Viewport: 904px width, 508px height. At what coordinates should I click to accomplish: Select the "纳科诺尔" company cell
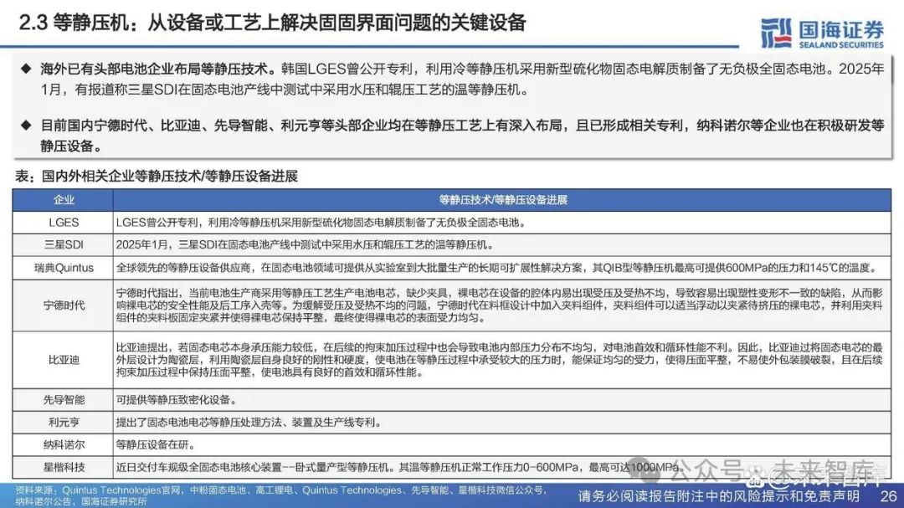(x=63, y=444)
